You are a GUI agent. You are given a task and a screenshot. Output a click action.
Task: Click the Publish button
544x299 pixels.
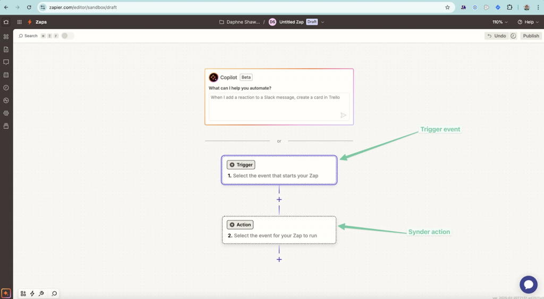(x=531, y=36)
